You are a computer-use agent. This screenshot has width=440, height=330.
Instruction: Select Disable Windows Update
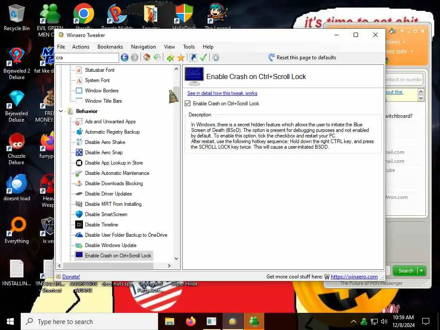pos(110,245)
